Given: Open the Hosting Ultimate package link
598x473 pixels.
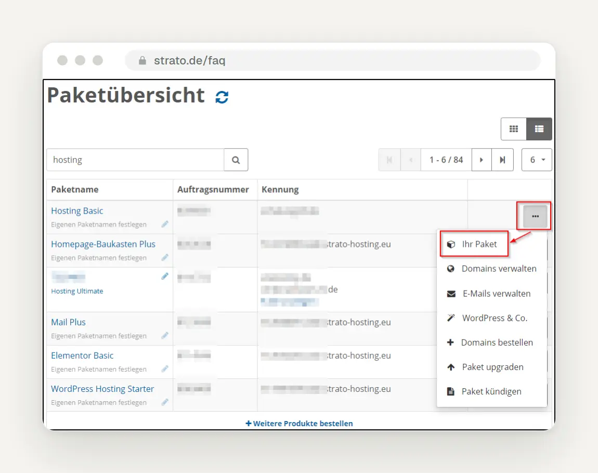Looking at the screenshot, I should (x=77, y=291).
